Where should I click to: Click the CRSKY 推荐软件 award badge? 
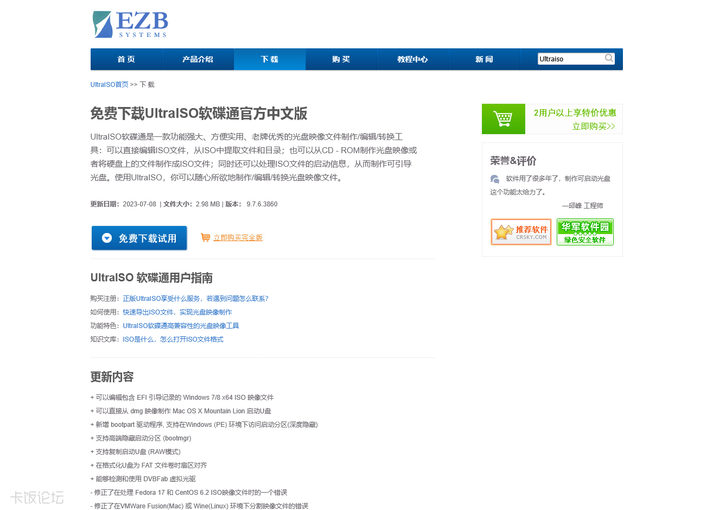(521, 232)
